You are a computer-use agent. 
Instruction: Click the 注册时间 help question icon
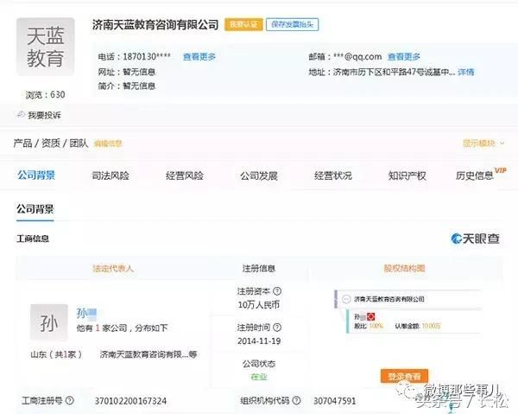[277, 328]
